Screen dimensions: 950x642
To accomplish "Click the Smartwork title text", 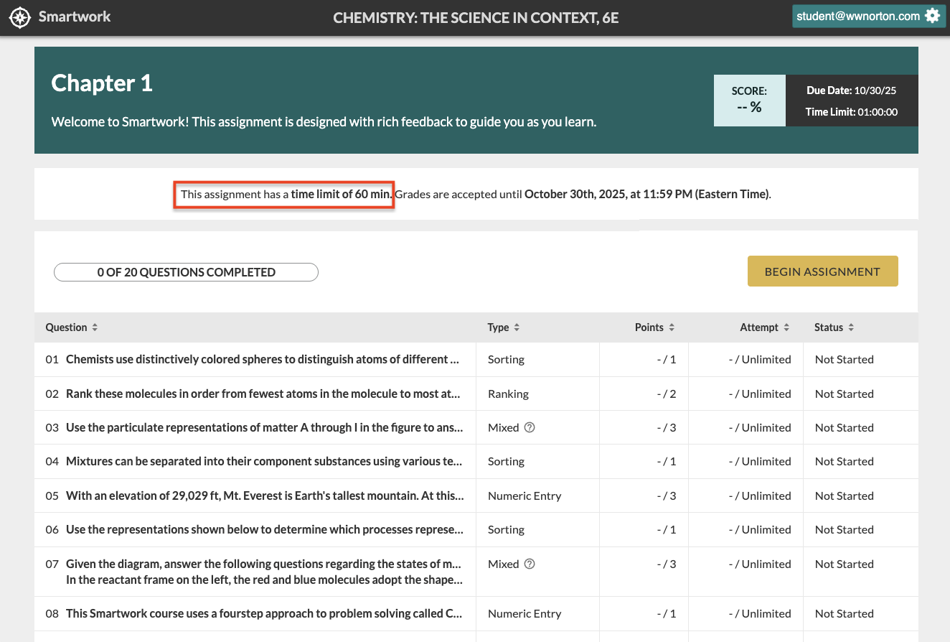I will click(75, 17).
